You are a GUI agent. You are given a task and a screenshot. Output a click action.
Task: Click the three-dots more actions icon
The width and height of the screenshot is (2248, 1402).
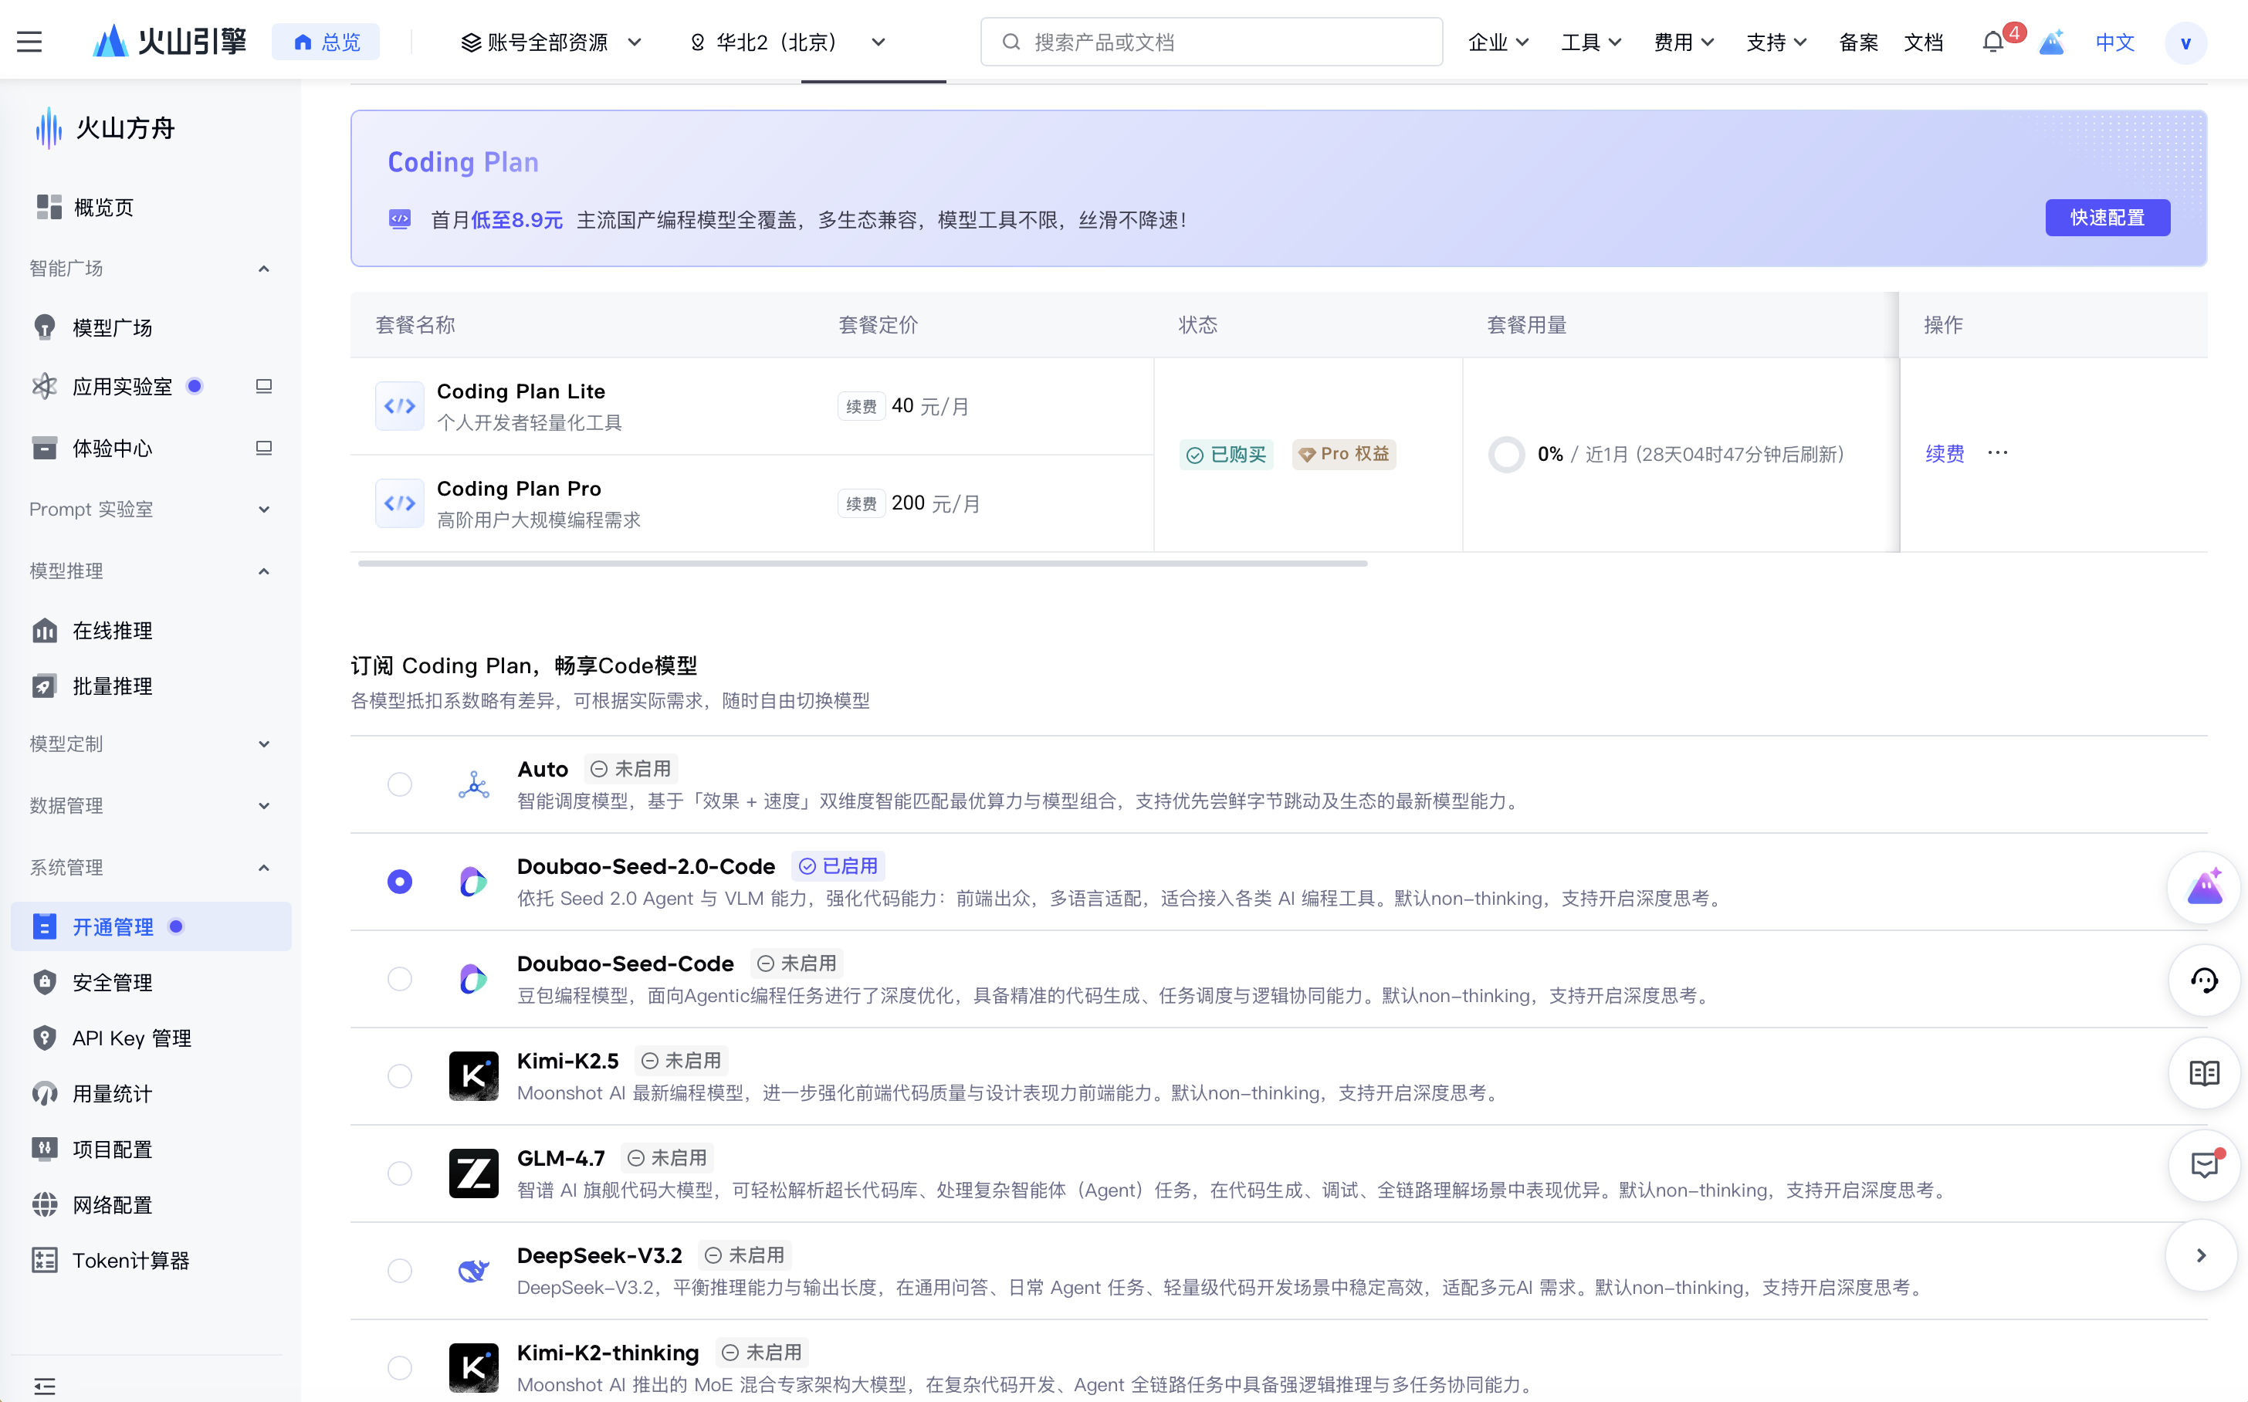[x=1998, y=453]
